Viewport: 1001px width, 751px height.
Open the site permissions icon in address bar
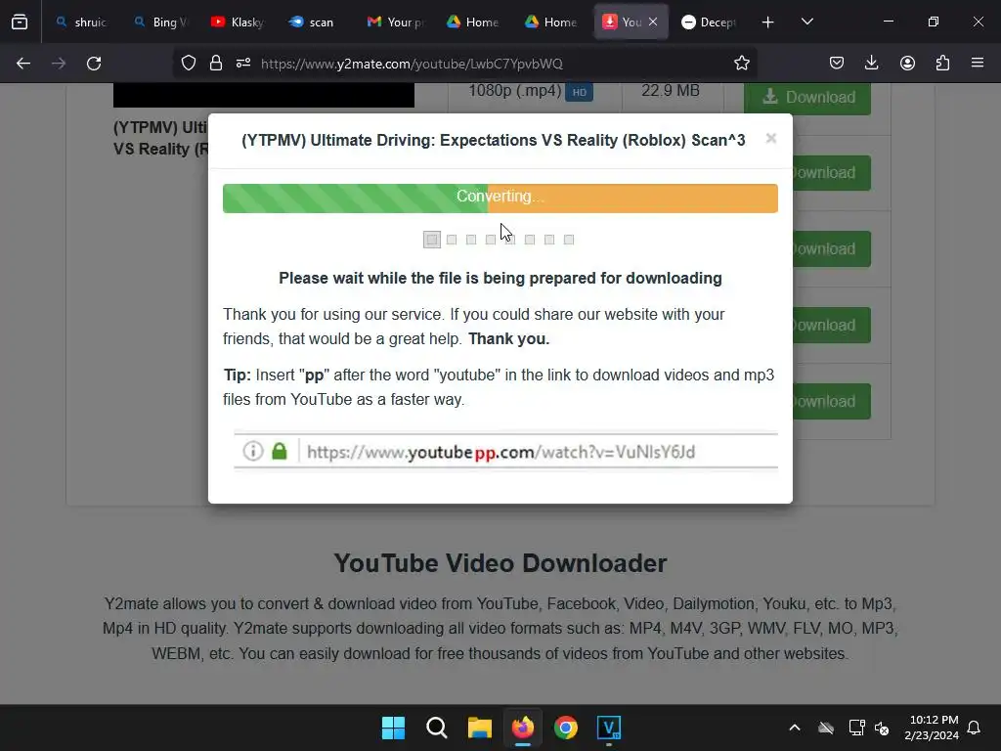pos(243,64)
